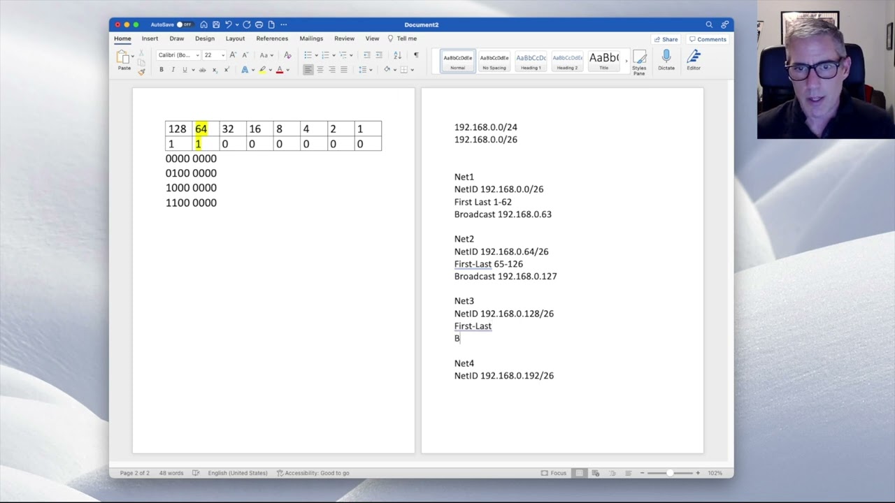
Task: Undo the last action
Action: pyautogui.click(x=228, y=24)
